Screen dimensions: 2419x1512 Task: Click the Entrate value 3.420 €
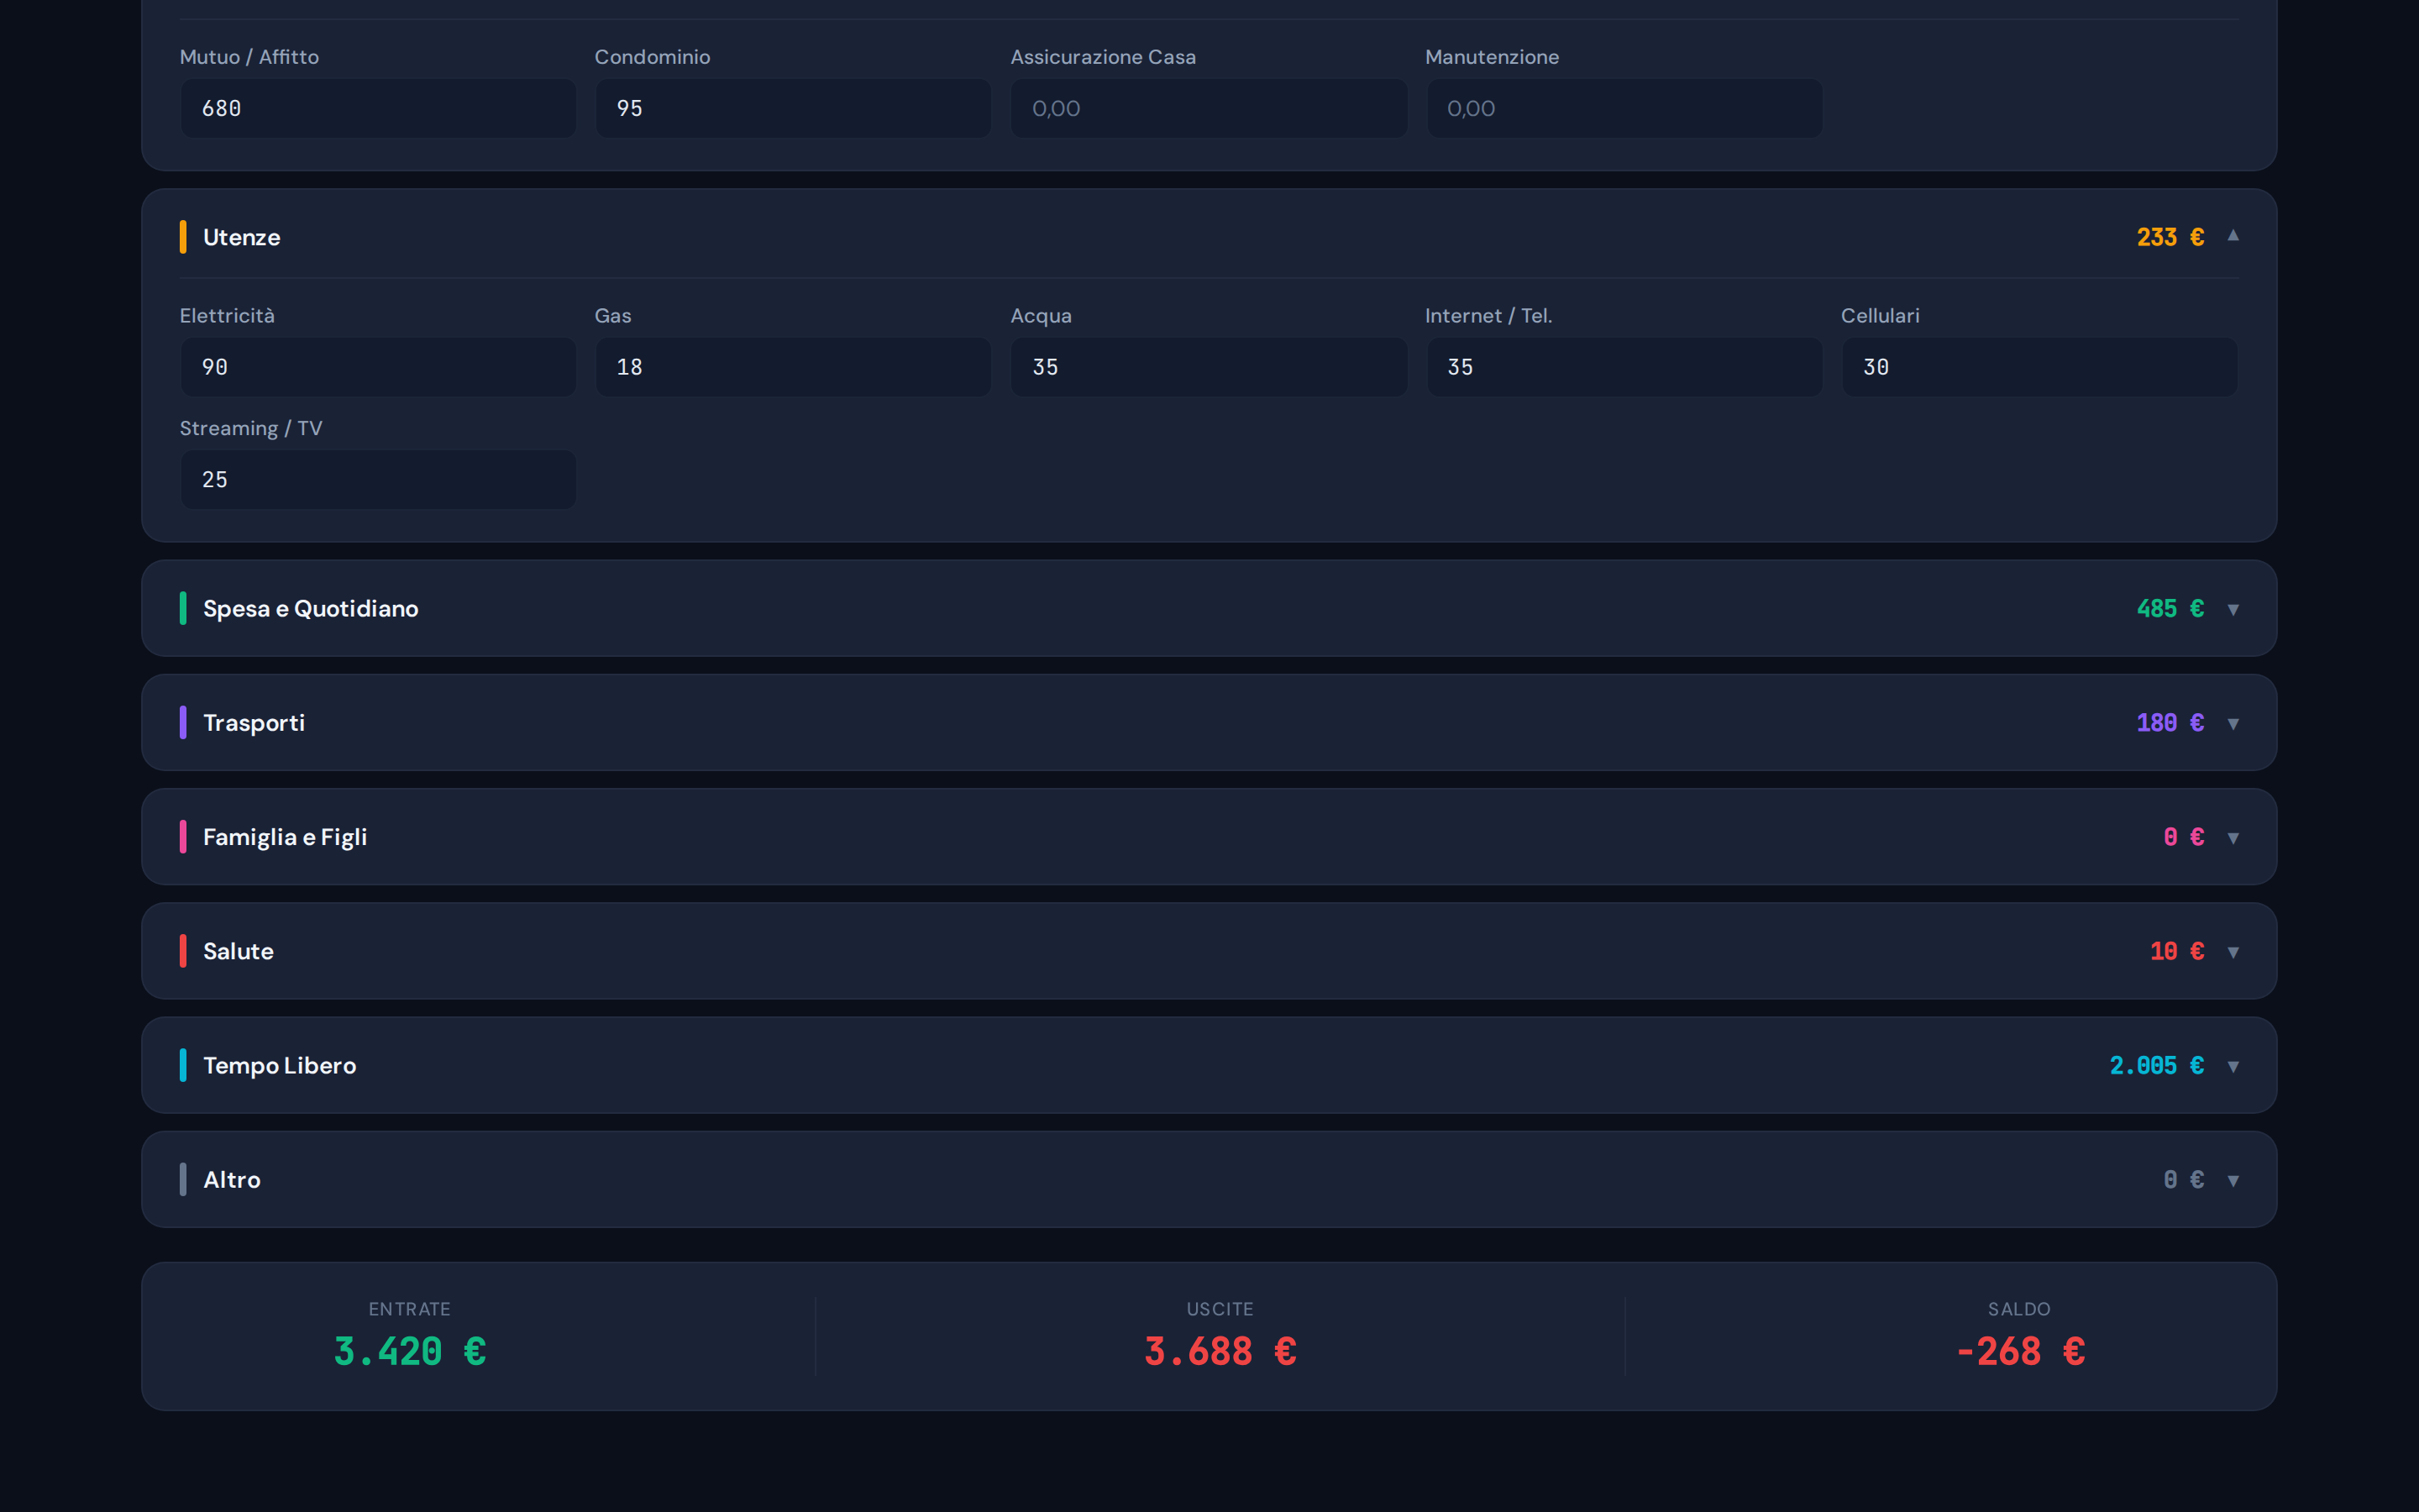410,1352
